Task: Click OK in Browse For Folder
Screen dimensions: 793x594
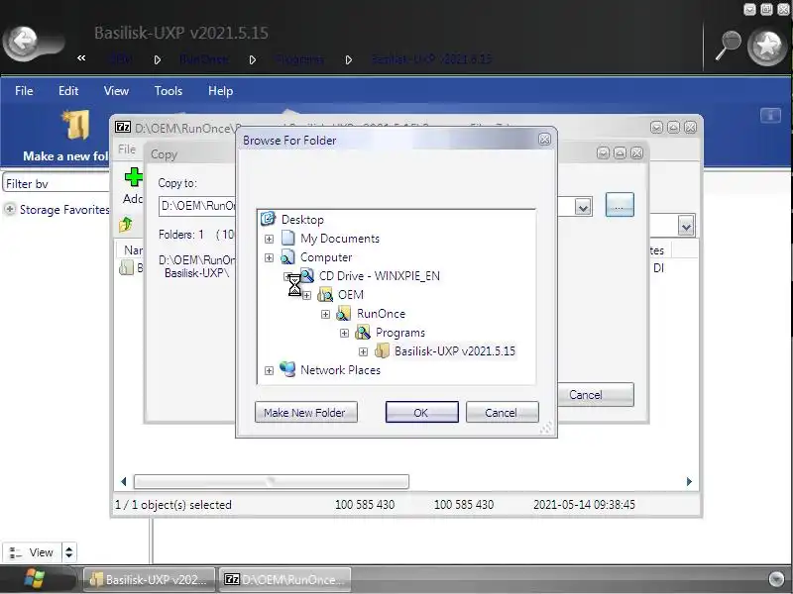Action: click(x=422, y=412)
